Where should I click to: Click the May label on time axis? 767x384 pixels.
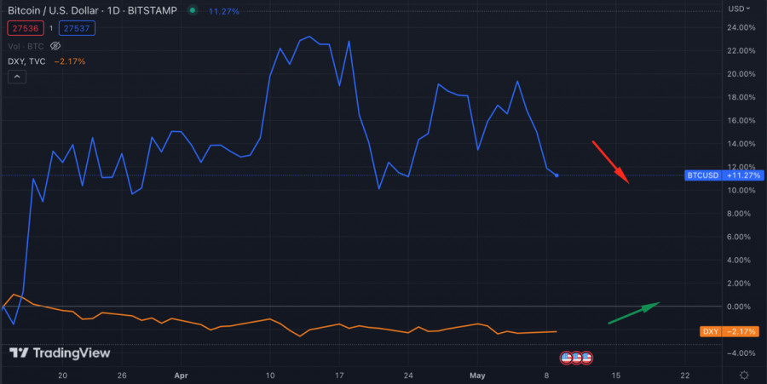[x=477, y=375]
